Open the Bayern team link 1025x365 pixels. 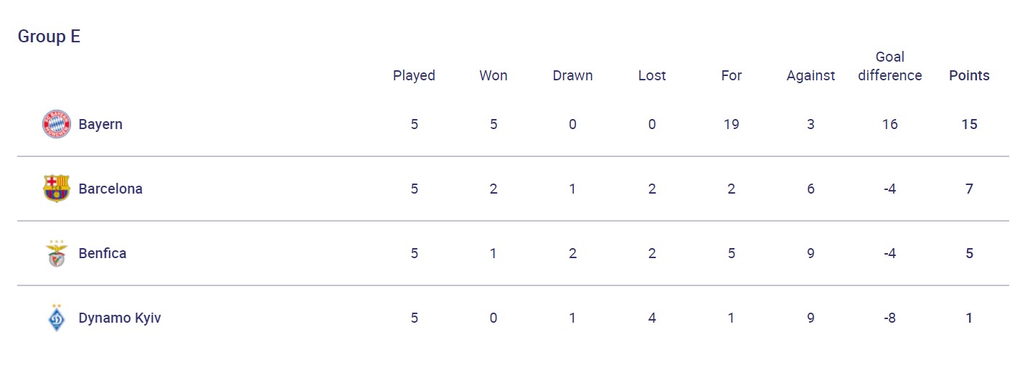(100, 124)
